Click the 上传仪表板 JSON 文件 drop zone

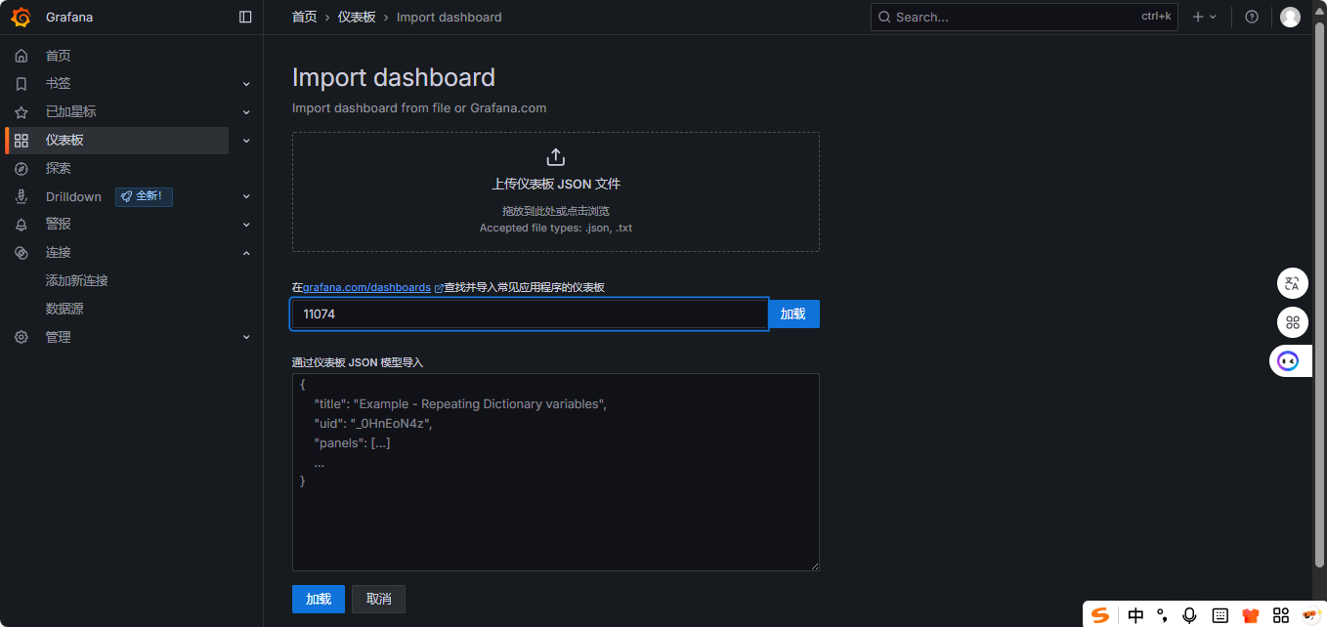[x=555, y=192]
